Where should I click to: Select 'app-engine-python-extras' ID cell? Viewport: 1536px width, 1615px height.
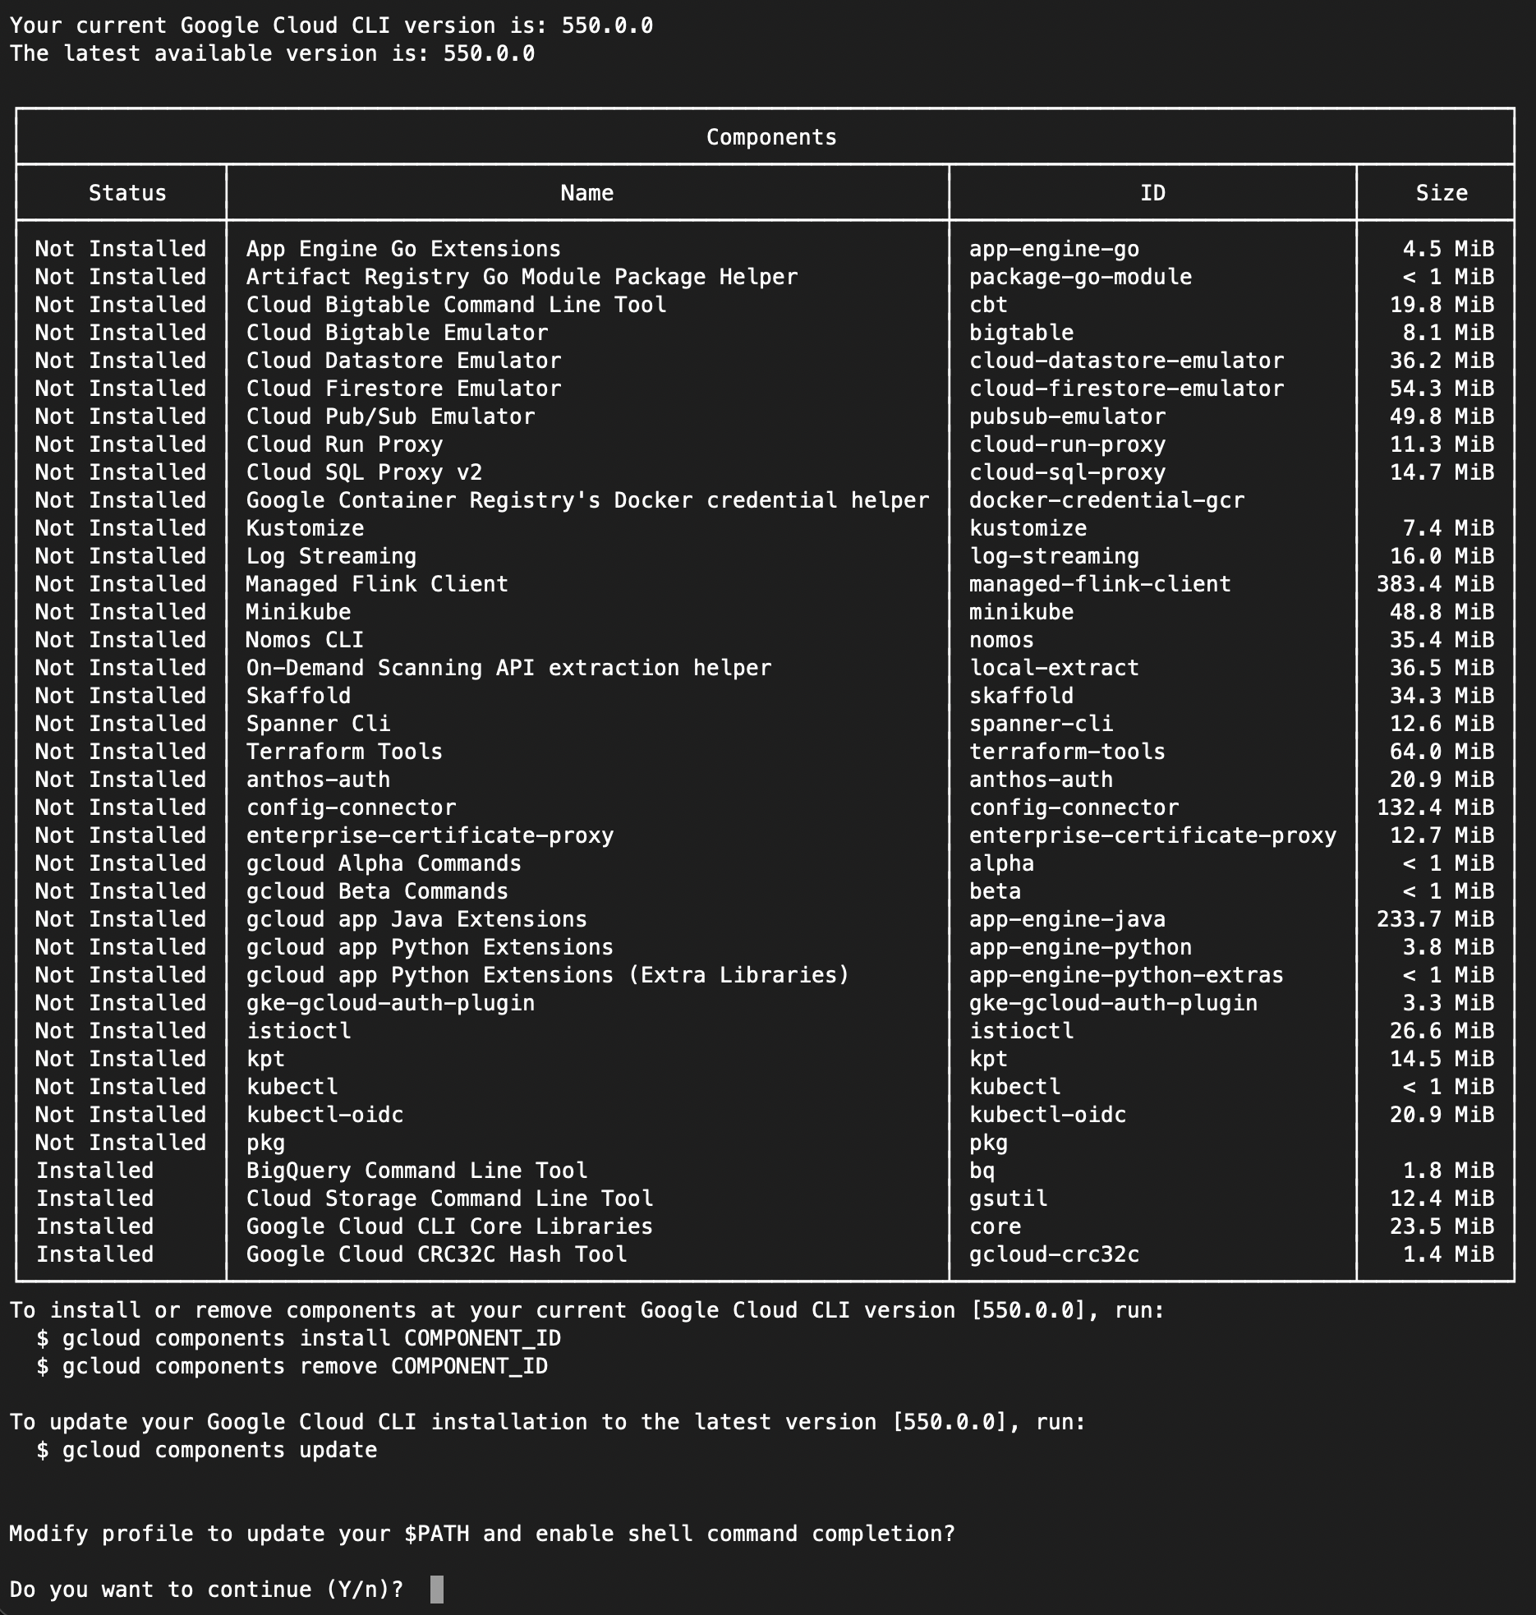point(1126,975)
